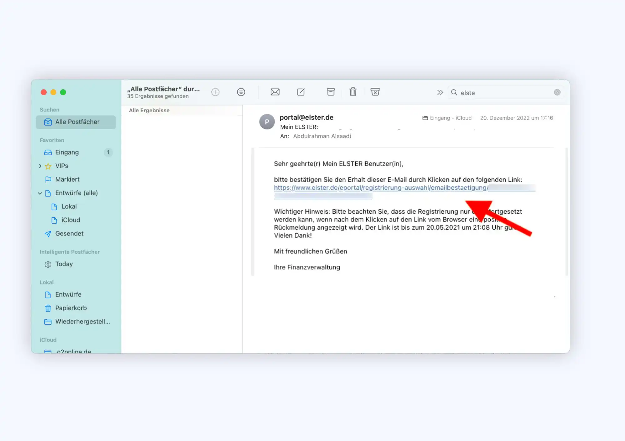Image resolution: width=625 pixels, height=441 pixels.
Task: Open the Today smart mailbox
Action: point(64,264)
